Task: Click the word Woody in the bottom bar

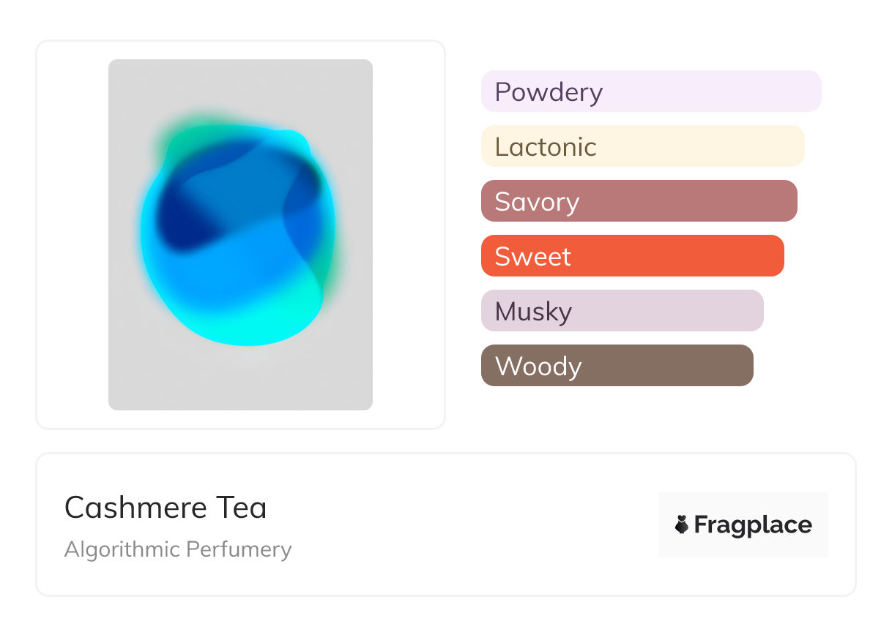Action: (538, 366)
